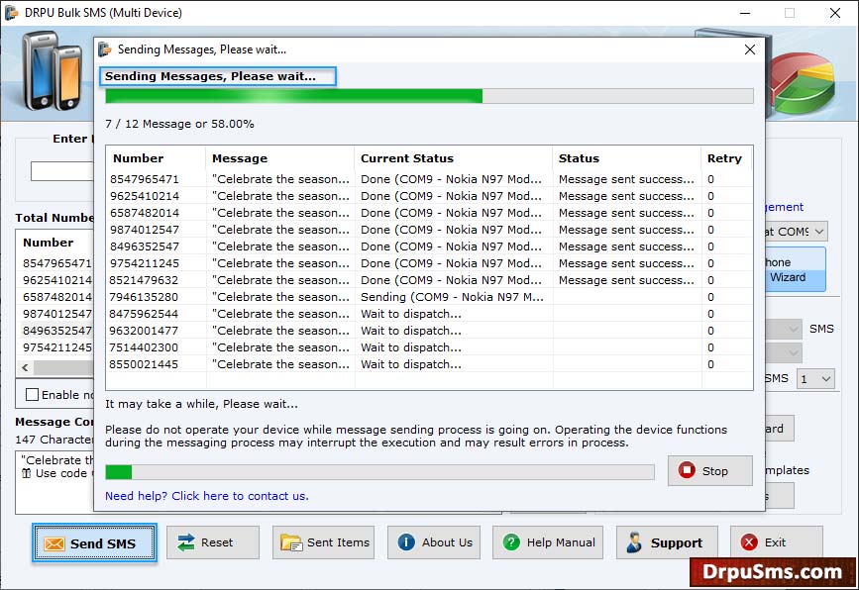Click the Support button label

point(677,542)
